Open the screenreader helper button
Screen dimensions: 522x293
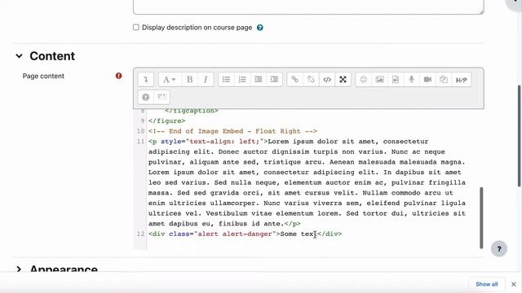click(x=162, y=97)
